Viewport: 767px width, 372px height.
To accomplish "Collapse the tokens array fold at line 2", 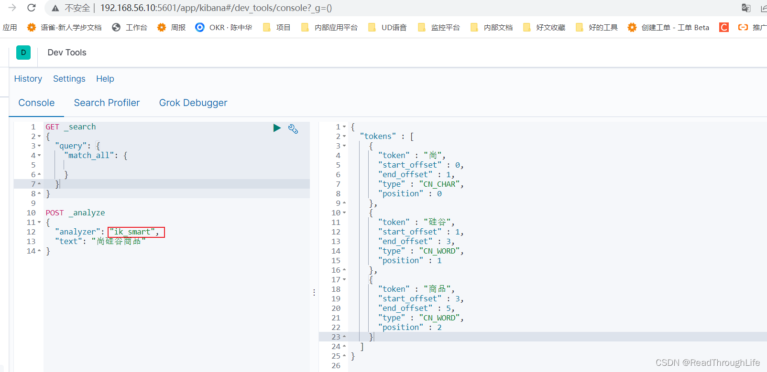I will pos(344,137).
